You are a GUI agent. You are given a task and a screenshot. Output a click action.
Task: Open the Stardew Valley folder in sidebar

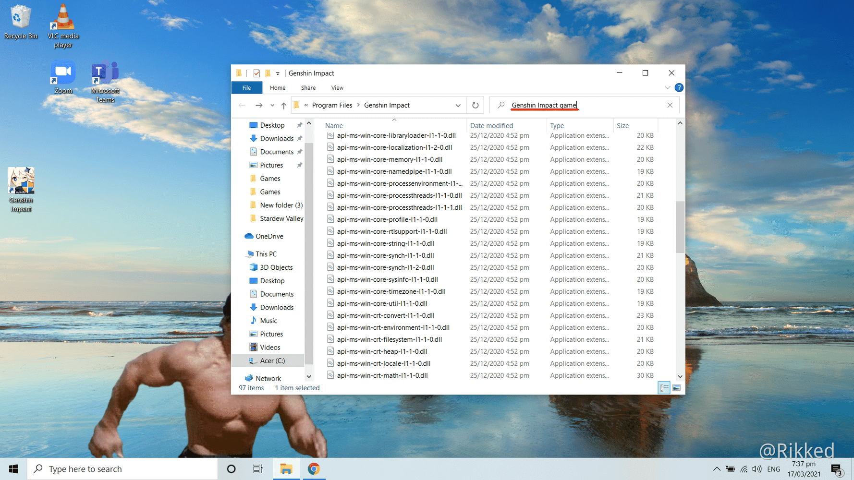[x=281, y=219]
